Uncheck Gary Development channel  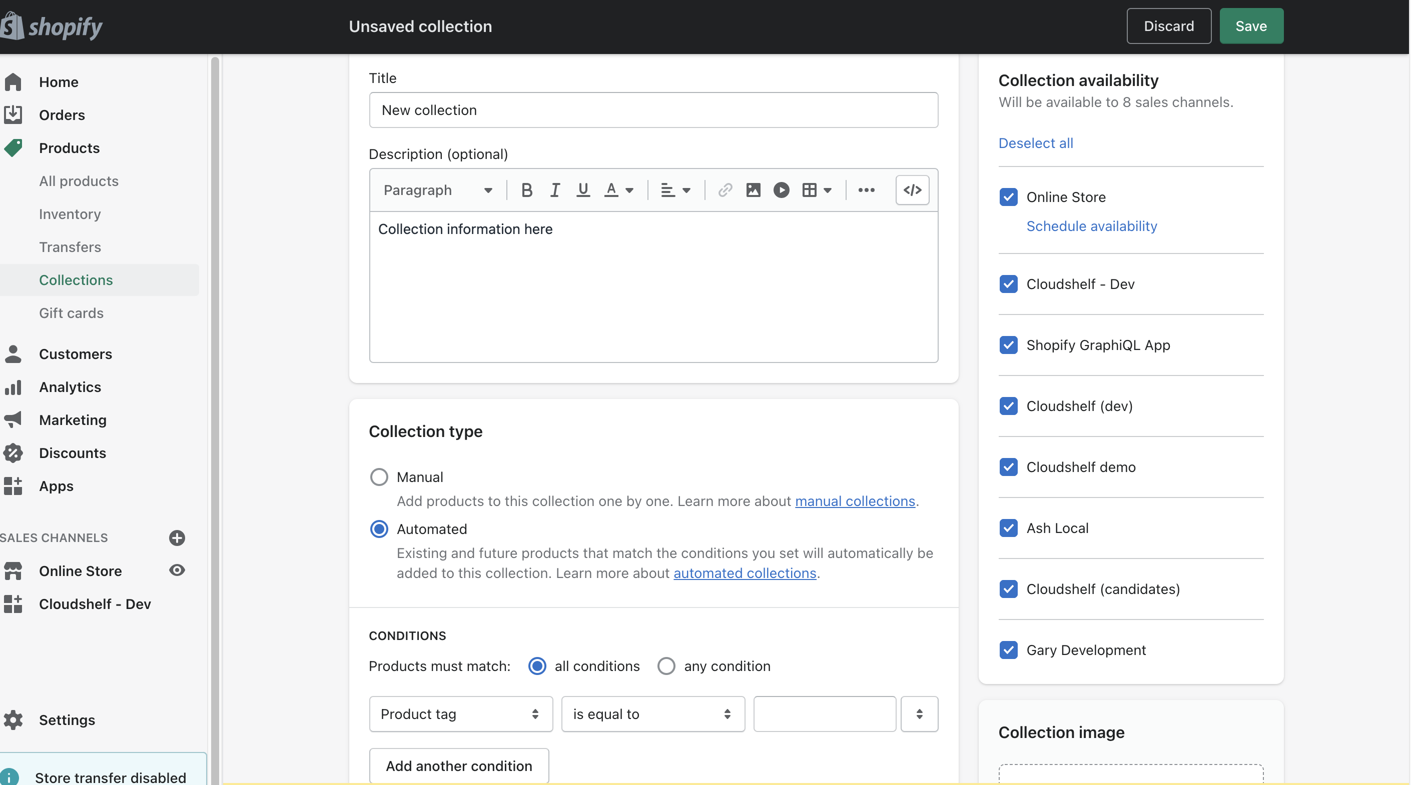click(1008, 650)
